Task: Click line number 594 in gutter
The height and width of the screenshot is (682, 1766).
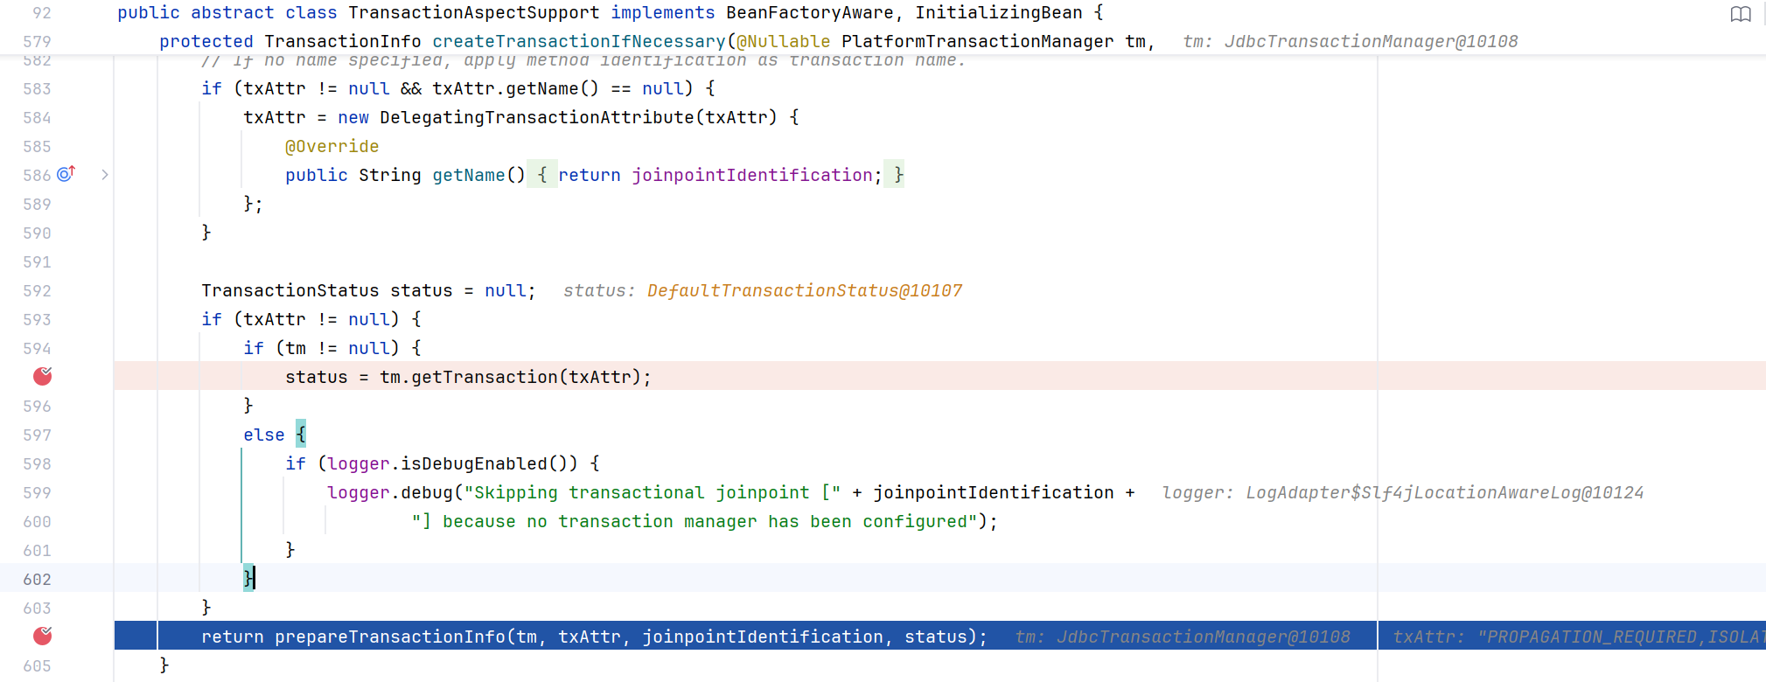Action: 37,348
